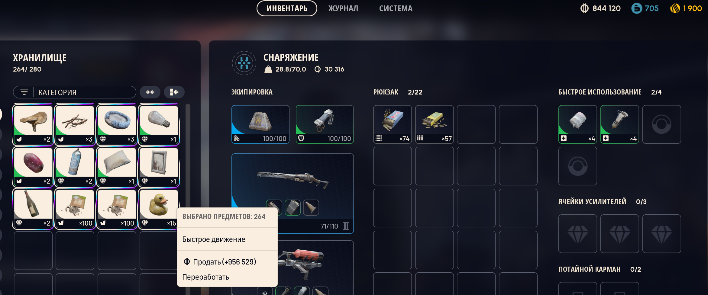
Task: Click the move-all-to-storage arrow icon
Action: (174, 92)
